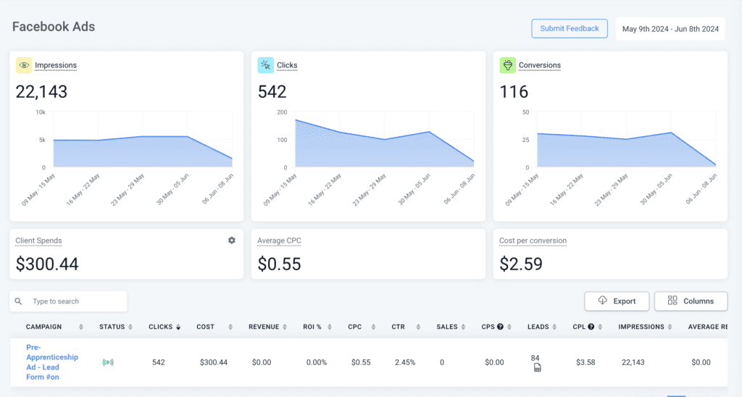This screenshot has width=742, height=397.
Task: Click the 116 conversions total
Action: click(x=514, y=92)
